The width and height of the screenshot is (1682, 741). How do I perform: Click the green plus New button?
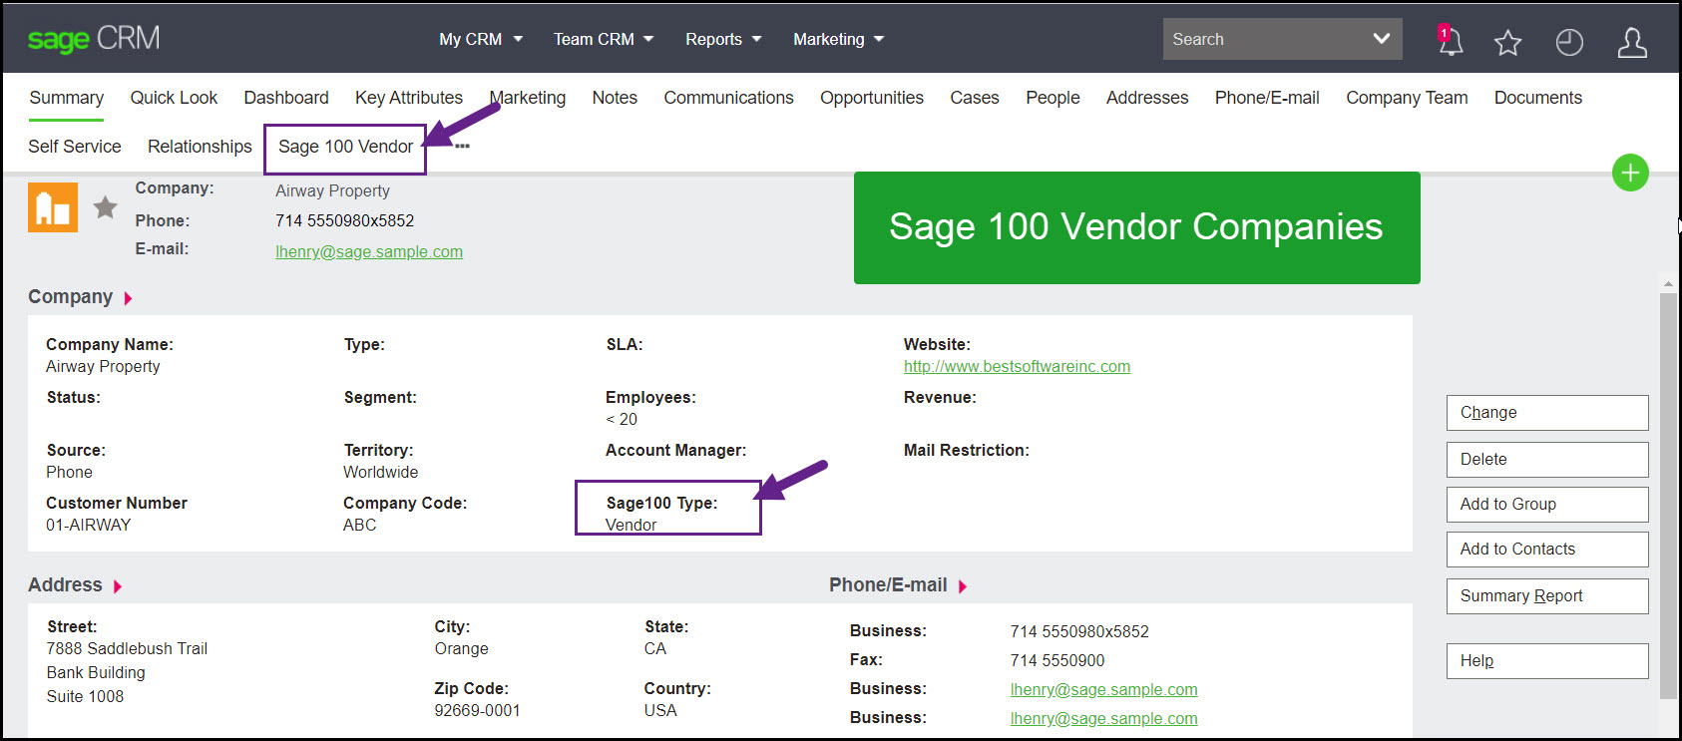[1630, 173]
